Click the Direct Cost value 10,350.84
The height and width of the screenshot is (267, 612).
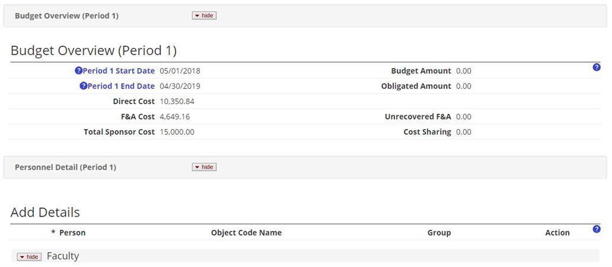click(177, 102)
